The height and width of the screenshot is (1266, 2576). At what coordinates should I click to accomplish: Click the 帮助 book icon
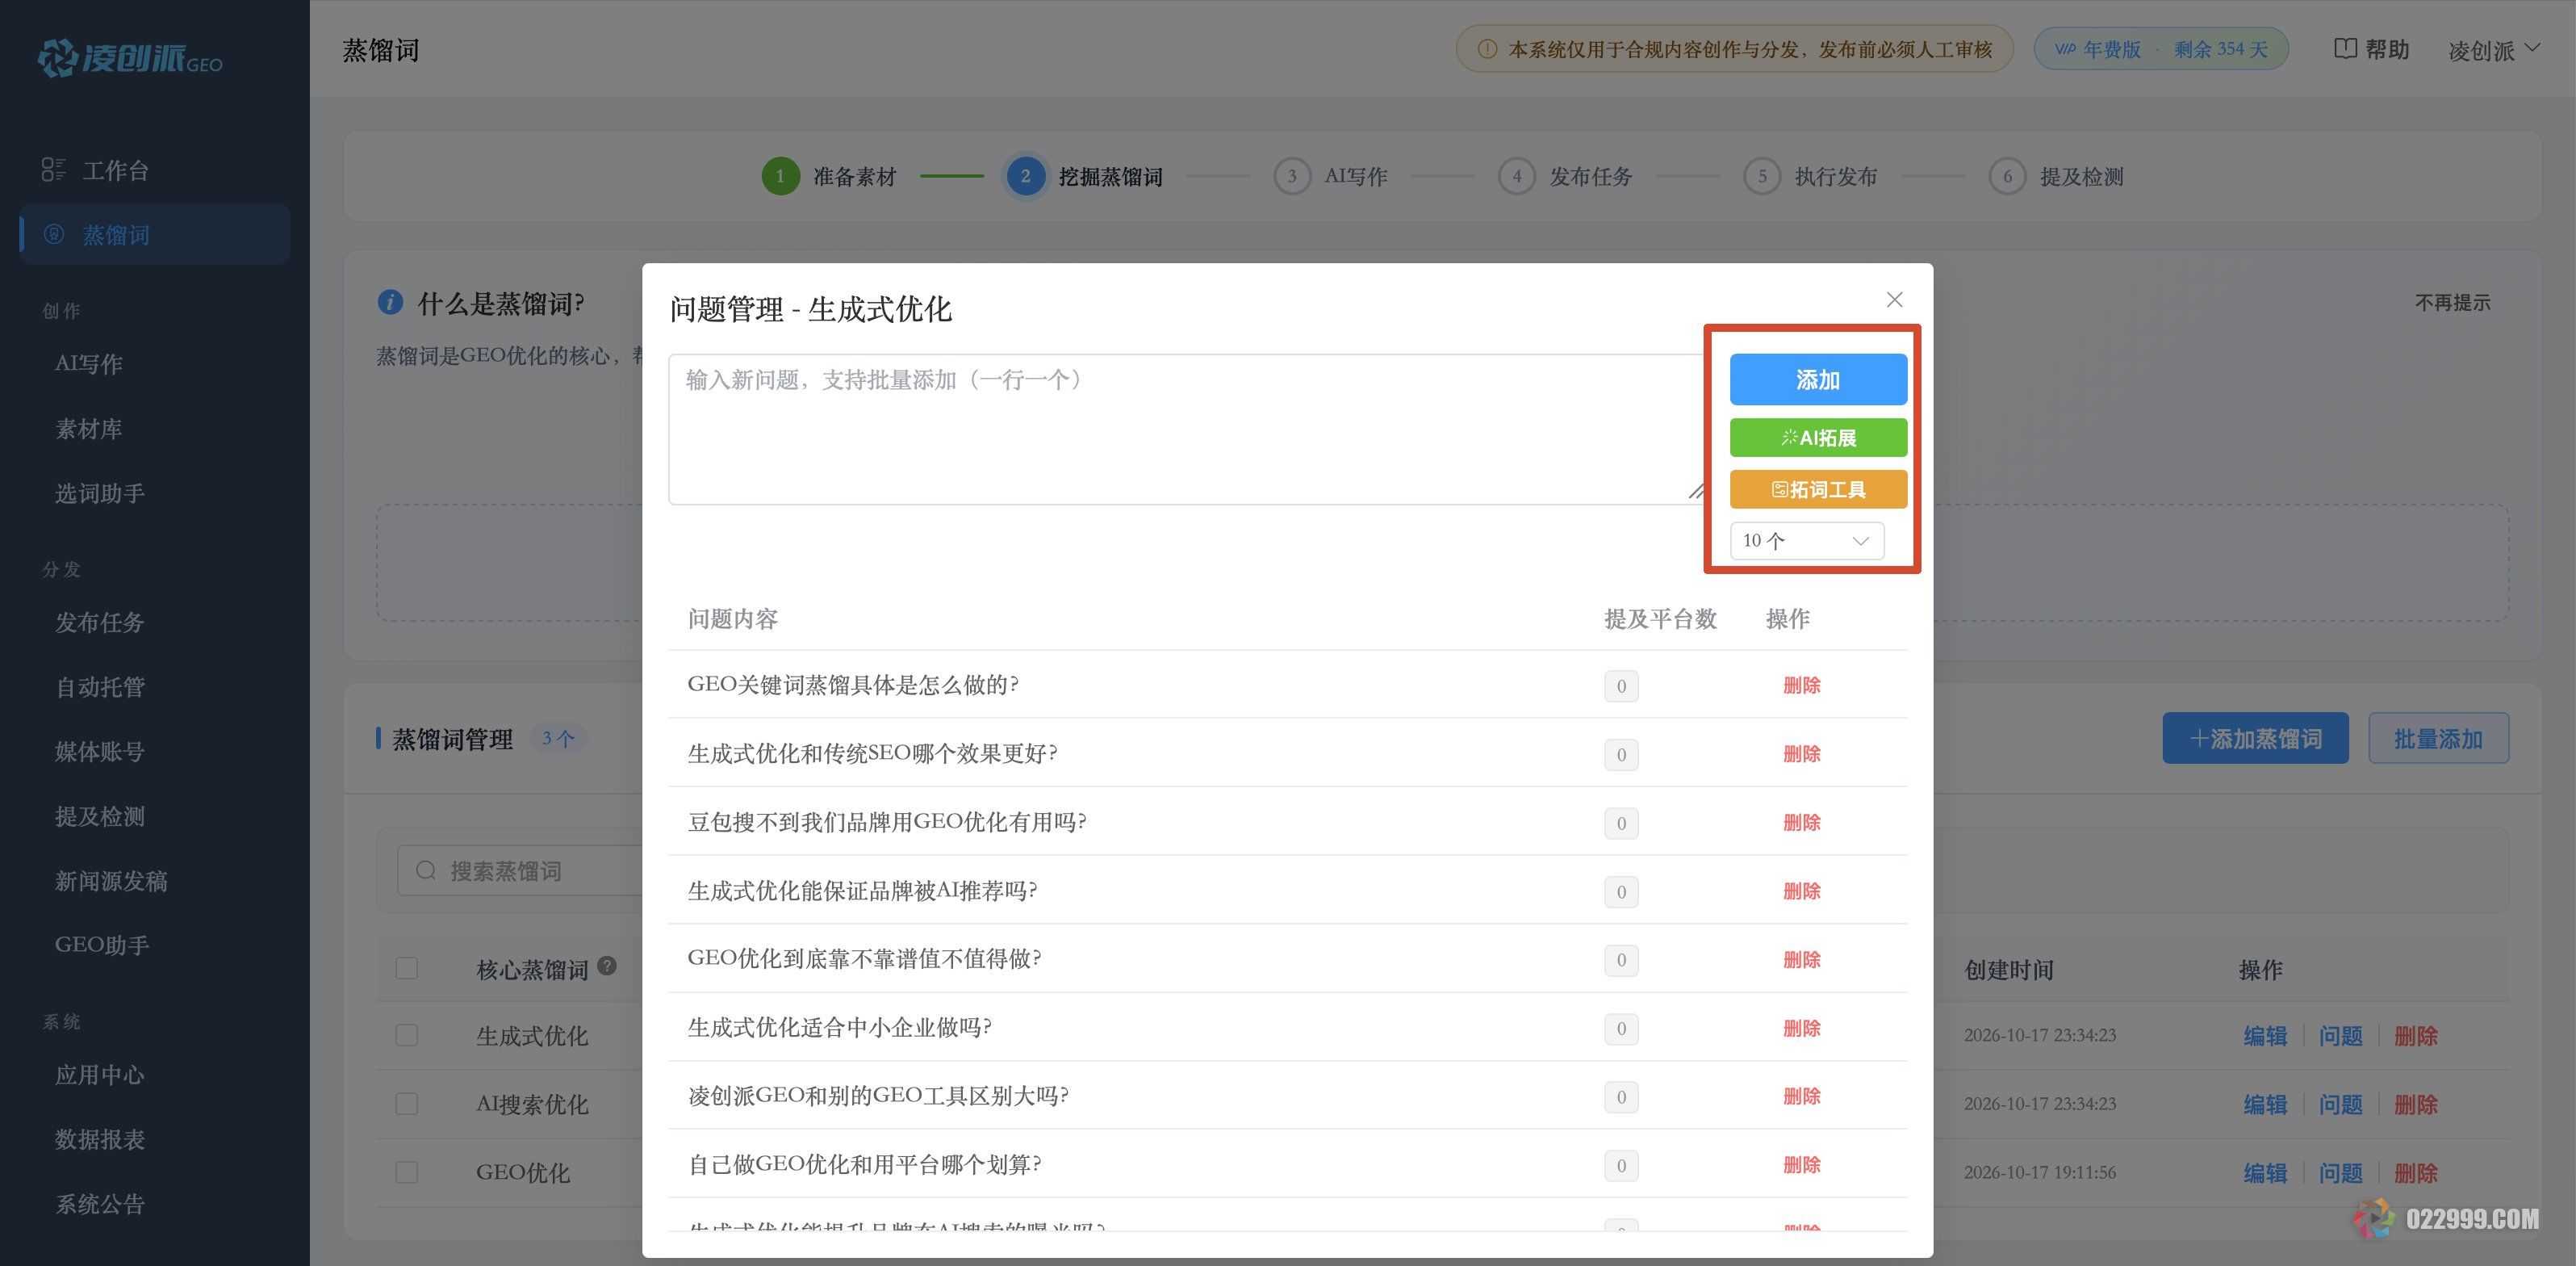(2345, 48)
